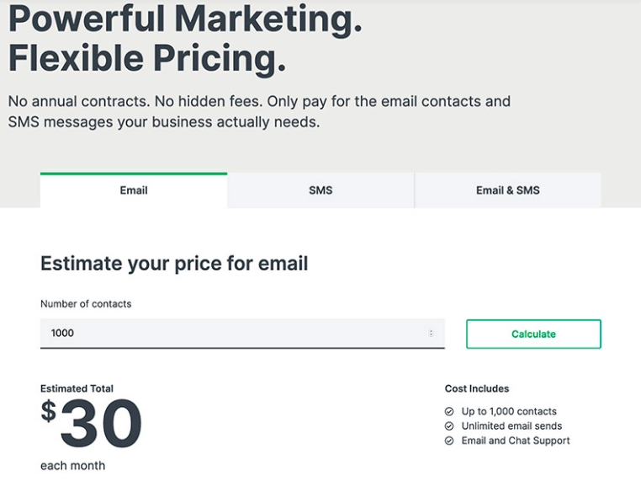Click the Cost Includes heading

(477, 389)
